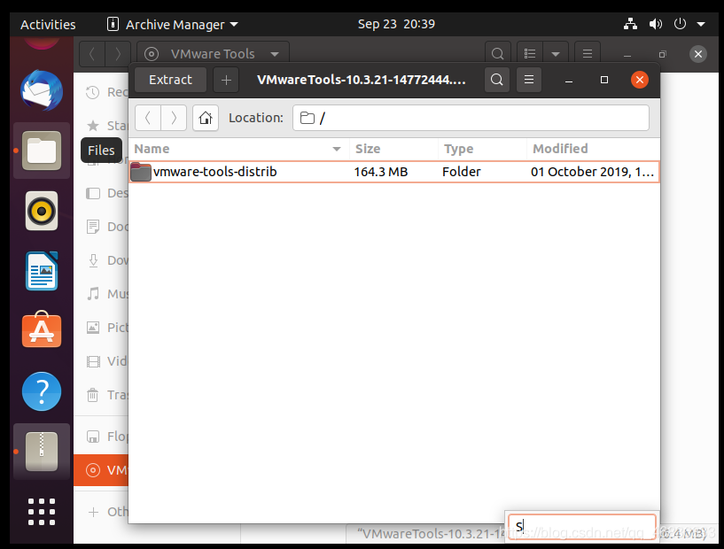The height and width of the screenshot is (549, 724).
Task: Sort the archive by Name column
Action: tap(238, 149)
